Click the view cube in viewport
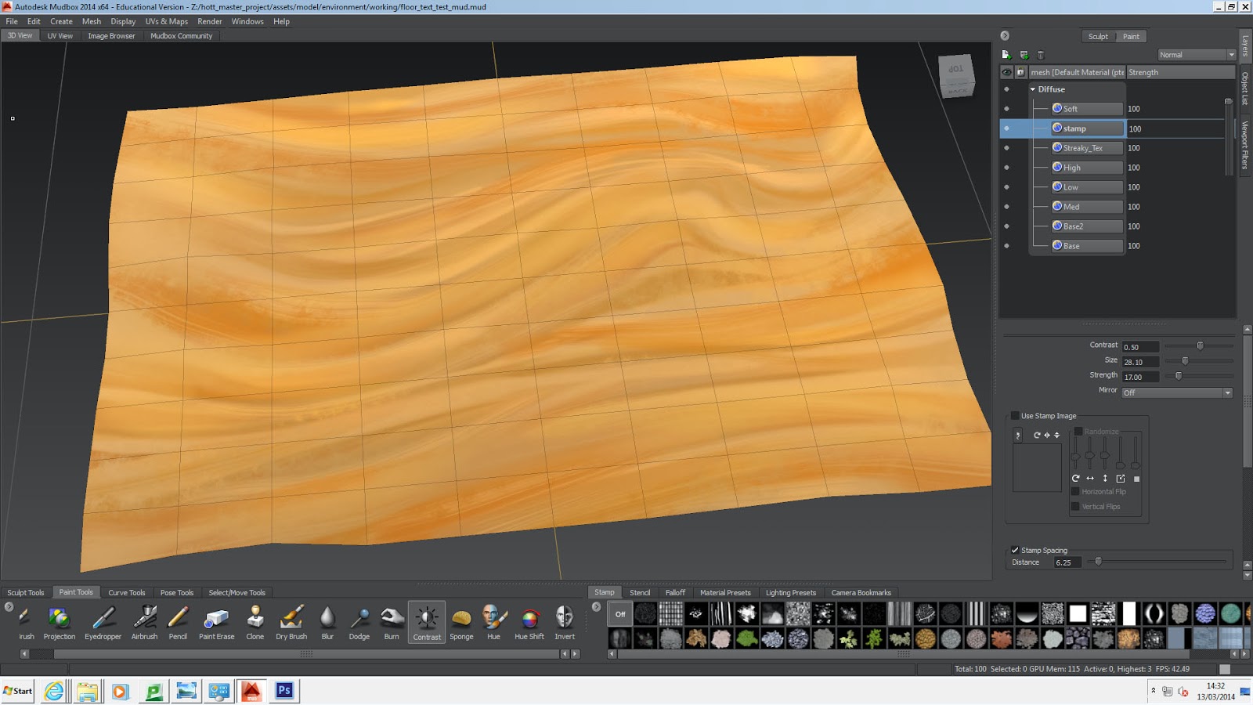This screenshot has width=1253, height=705. coord(957,76)
